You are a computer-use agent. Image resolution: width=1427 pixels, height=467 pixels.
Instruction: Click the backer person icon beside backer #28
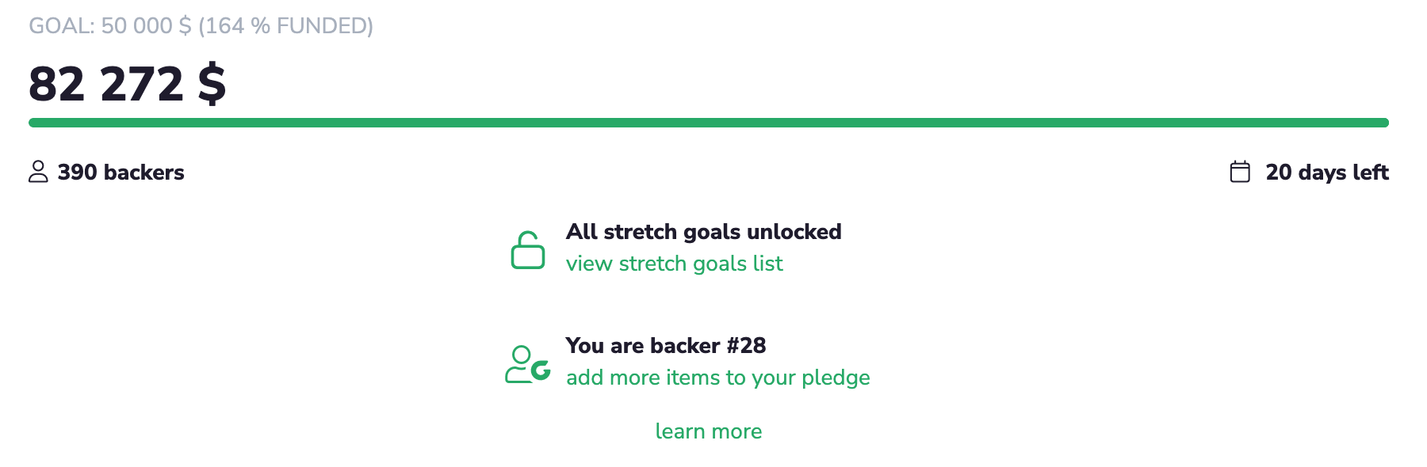(520, 364)
